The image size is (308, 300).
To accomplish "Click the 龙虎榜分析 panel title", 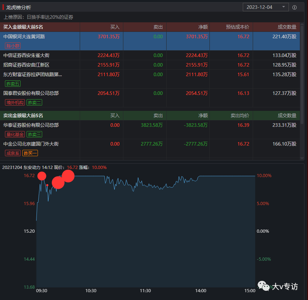I will pos(18,8).
